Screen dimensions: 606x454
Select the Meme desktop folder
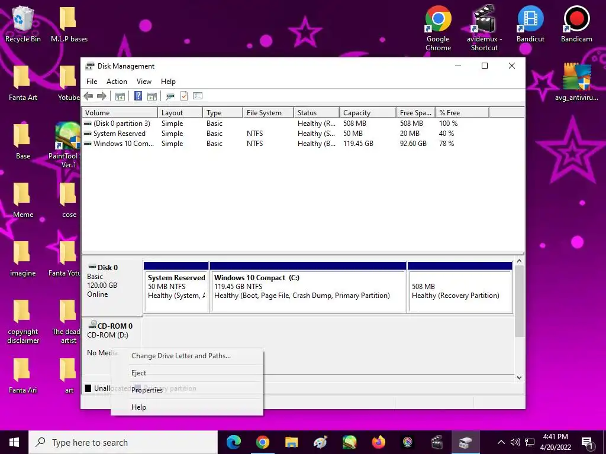point(23,200)
